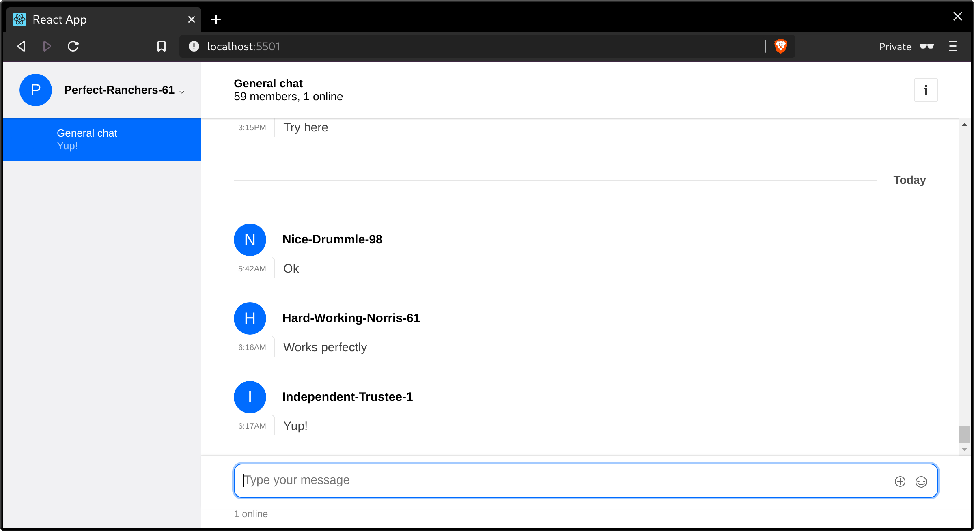974x531 pixels.
Task: Select the General chat channel in sidebar
Action: 102,140
